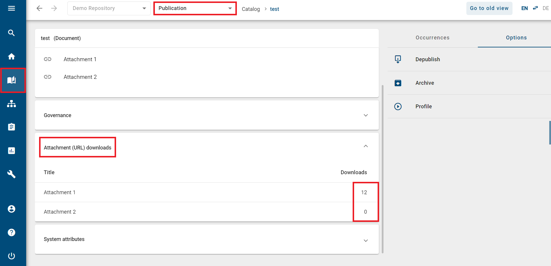Select the home icon in the sidebar
The height and width of the screenshot is (266, 551).
click(11, 56)
